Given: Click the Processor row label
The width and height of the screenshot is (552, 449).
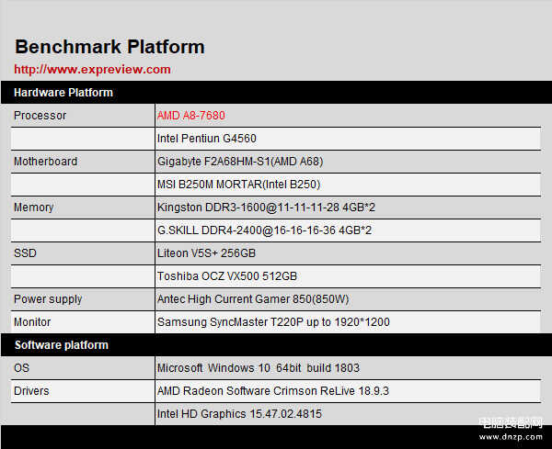Looking at the screenshot, I should pos(40,116).
